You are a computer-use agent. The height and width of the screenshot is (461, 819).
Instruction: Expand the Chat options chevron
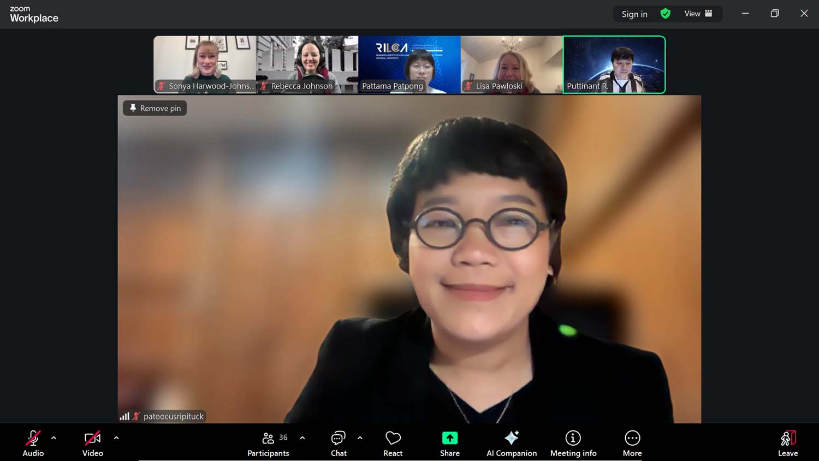360,438
